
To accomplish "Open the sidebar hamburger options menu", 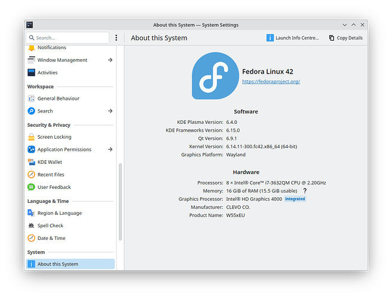I will (x=117, y=38).
